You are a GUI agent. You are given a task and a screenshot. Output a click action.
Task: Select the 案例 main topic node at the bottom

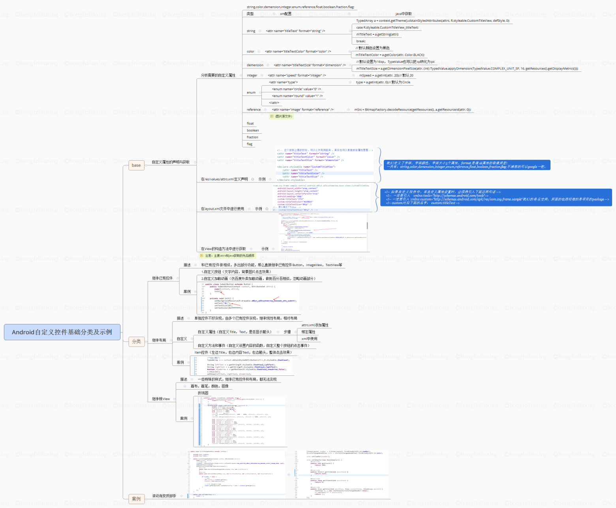pos(136,499)
